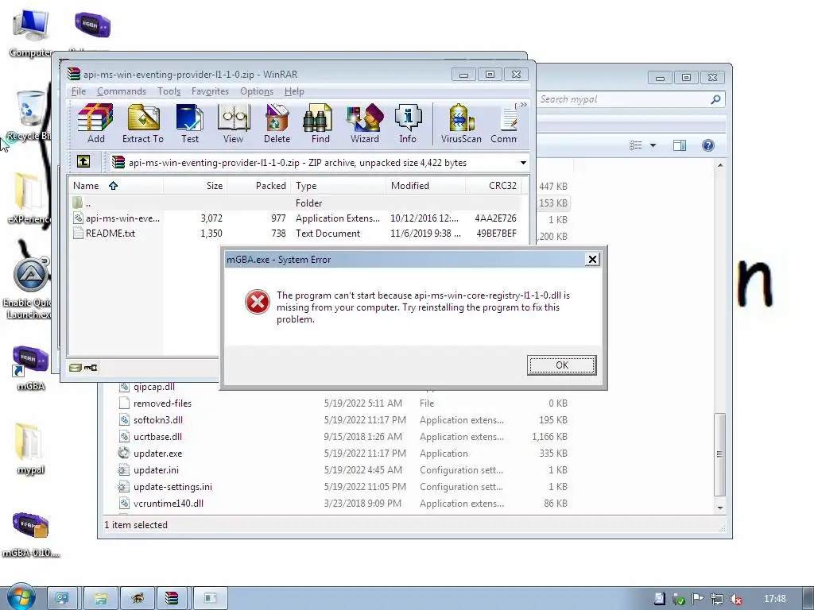The image size is (814, 610).
Task: Select the mypal folder on desktop
Action: (x=30, y=449)
